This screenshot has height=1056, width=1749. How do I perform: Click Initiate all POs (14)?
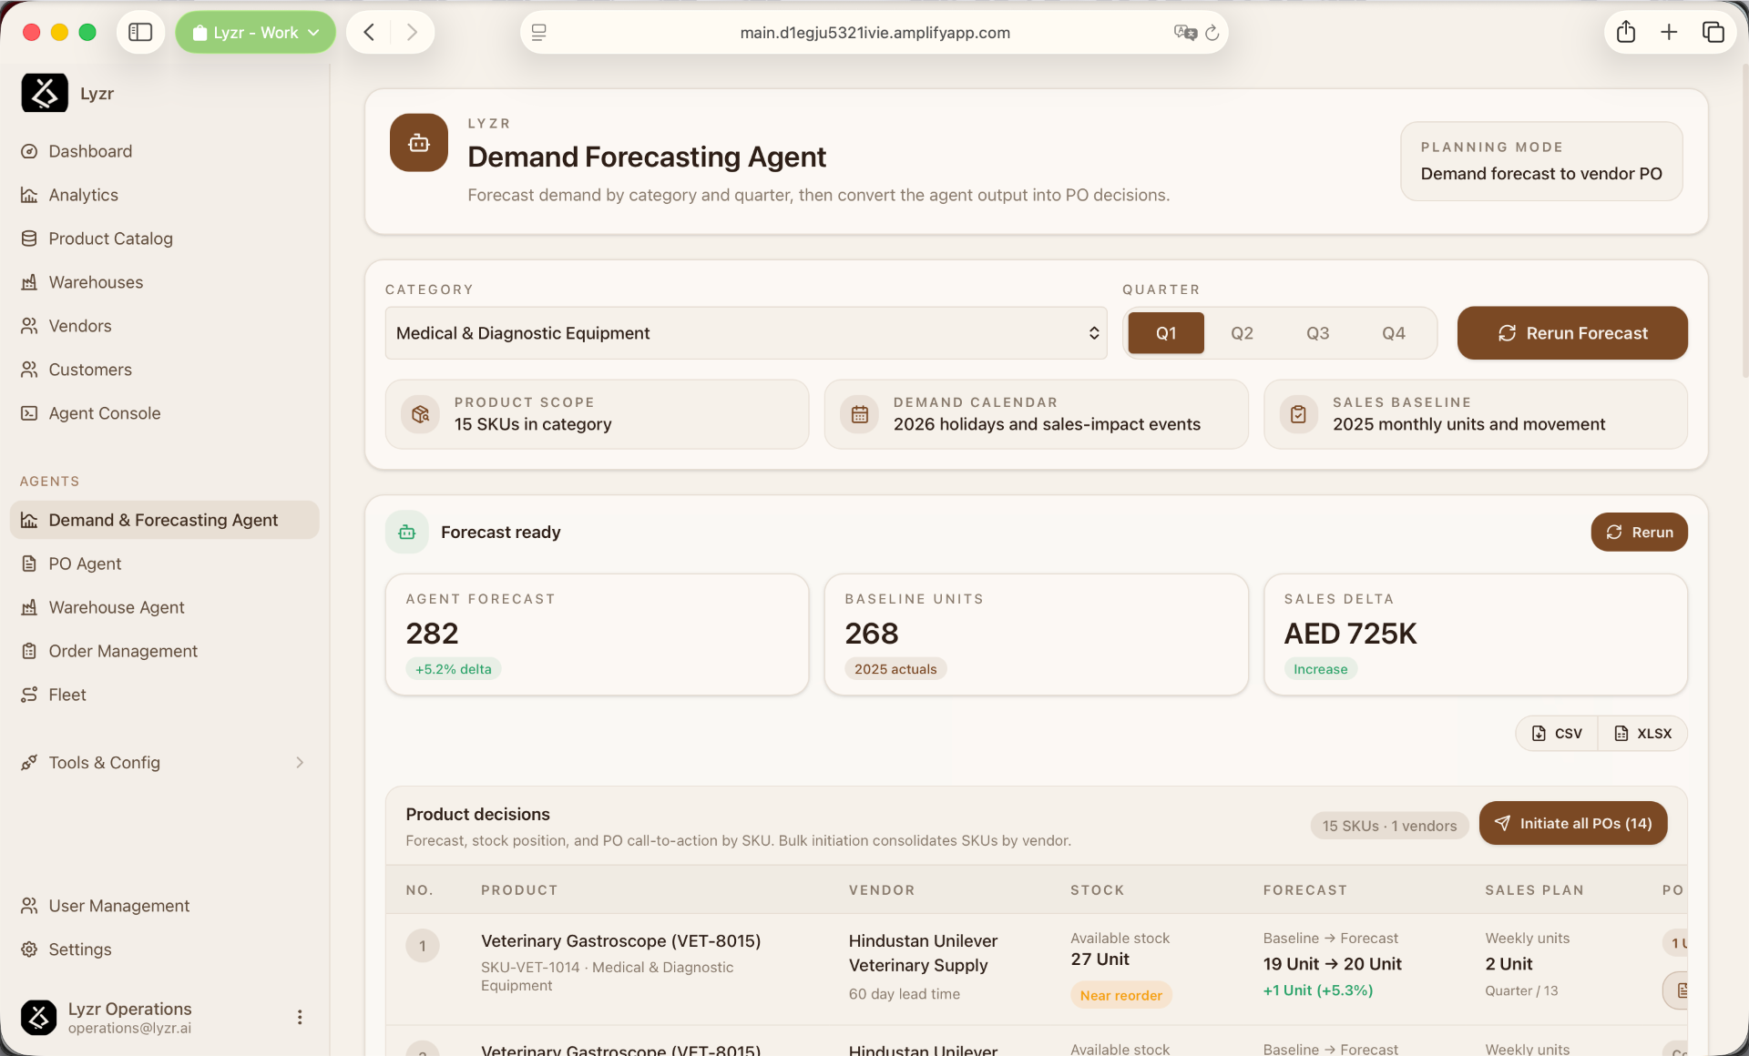[1573, 823]
